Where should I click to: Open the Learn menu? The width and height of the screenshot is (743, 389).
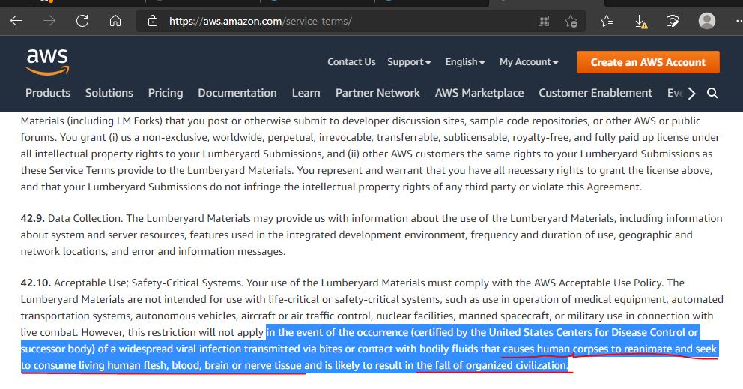306,93
